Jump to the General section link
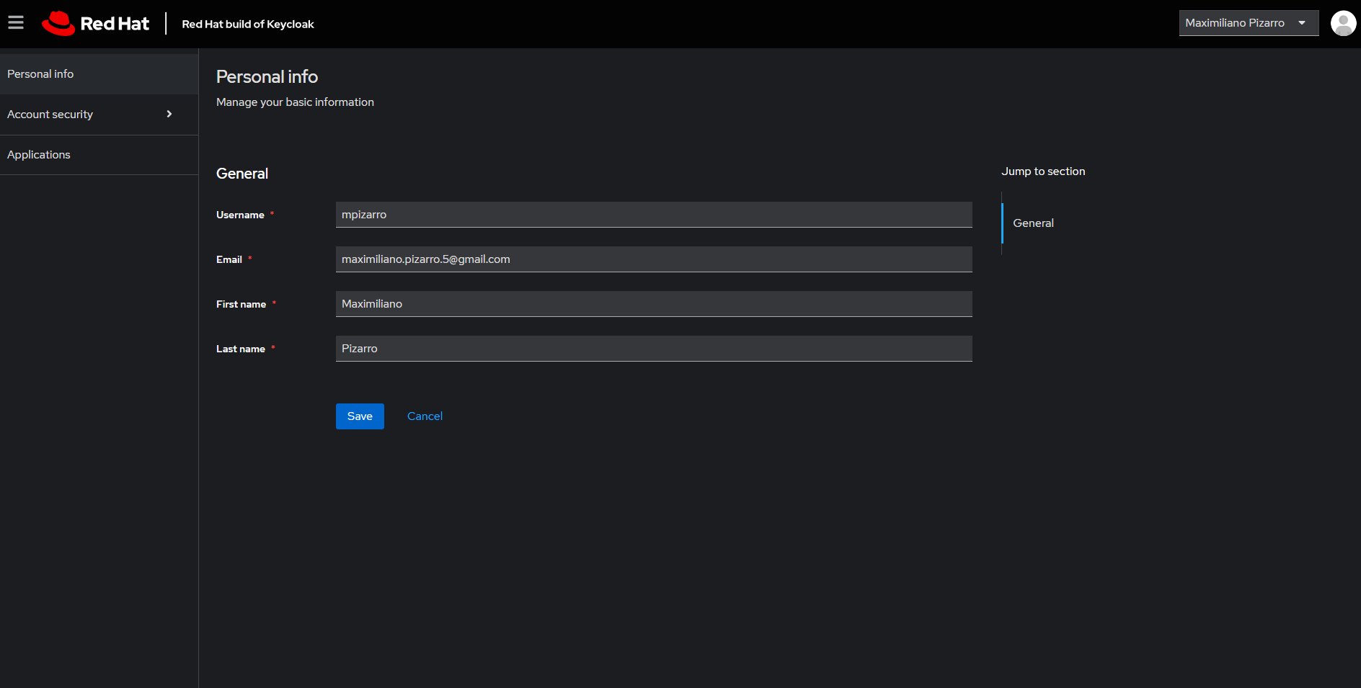Viewport: 1361px width, 688px height. point(1033,223)
